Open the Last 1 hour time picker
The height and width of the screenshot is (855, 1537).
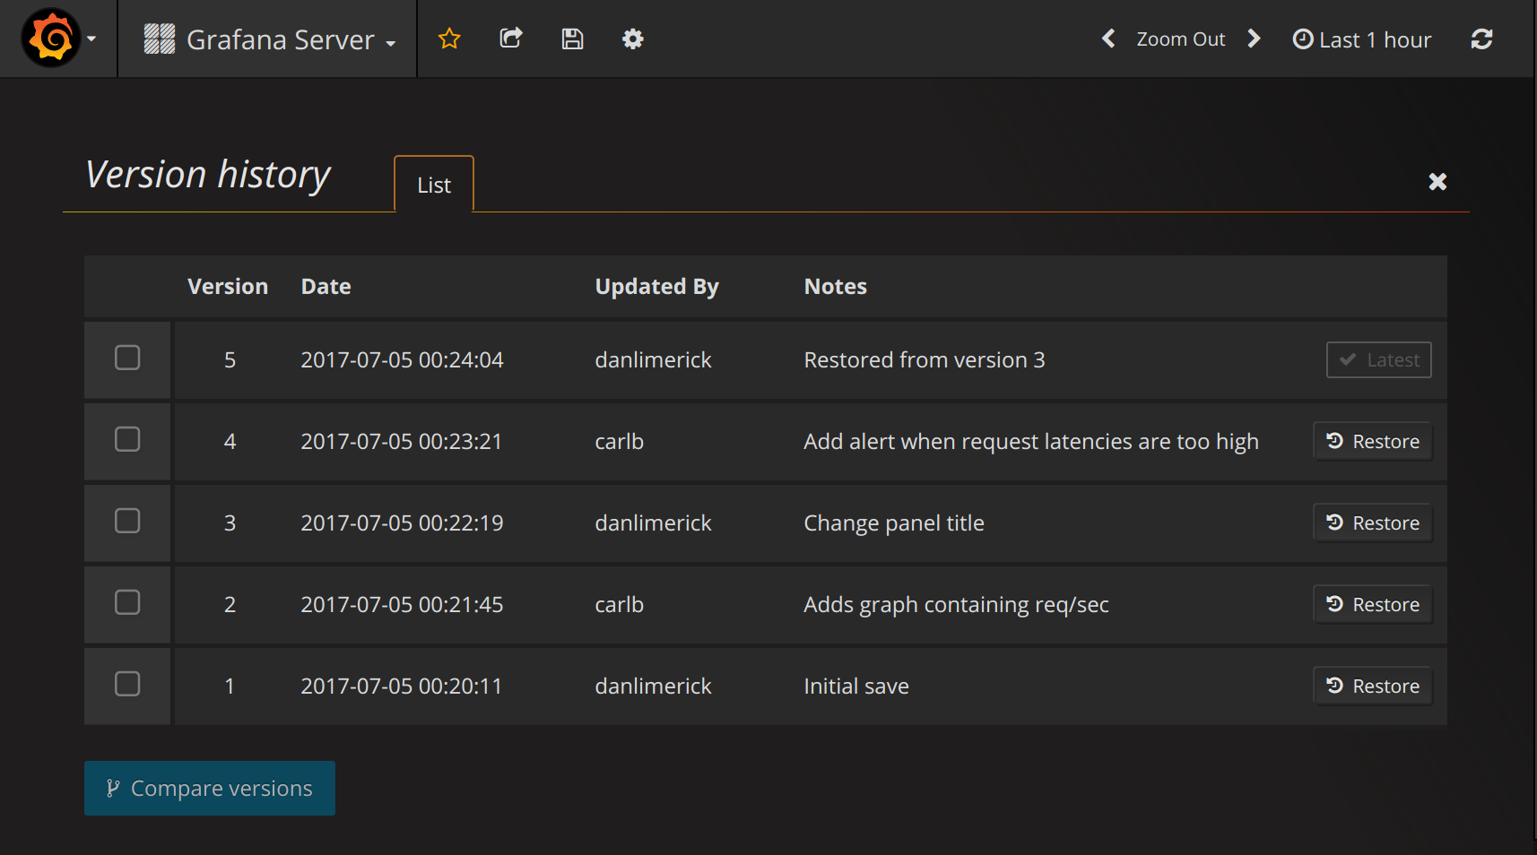tap(1362, 39)
